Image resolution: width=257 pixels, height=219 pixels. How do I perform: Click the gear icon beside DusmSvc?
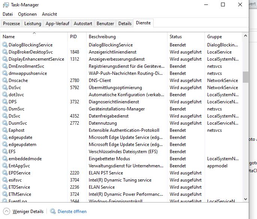tap(5, 123)
